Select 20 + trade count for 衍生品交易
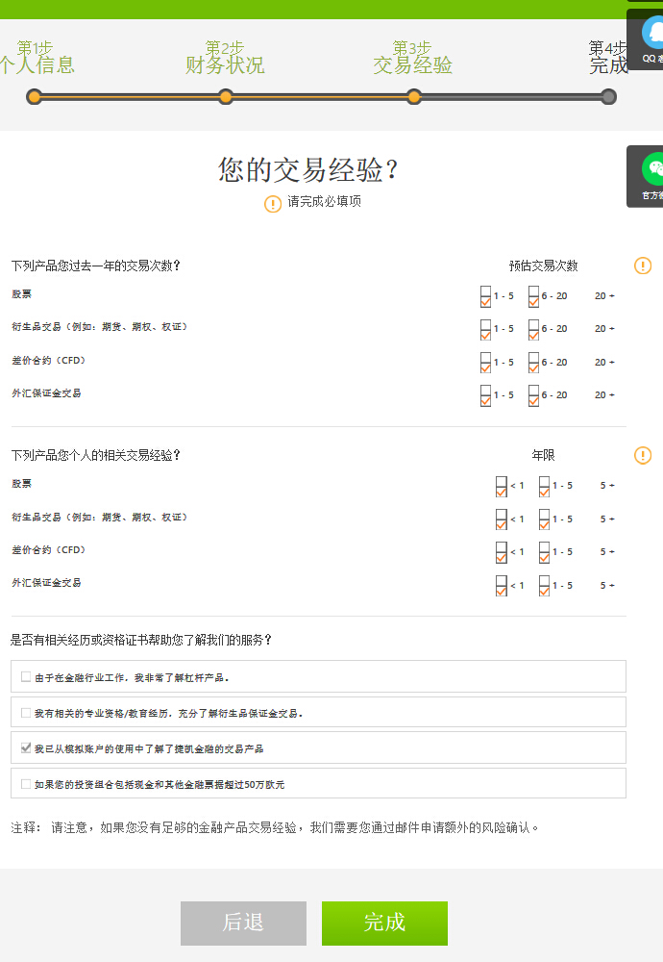The width and height of the screenshot is (663, 962). click(604, 329)
